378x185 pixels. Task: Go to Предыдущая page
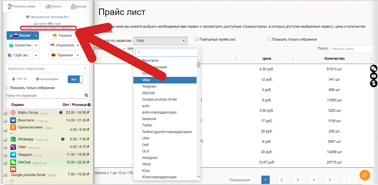click(239, 180)
